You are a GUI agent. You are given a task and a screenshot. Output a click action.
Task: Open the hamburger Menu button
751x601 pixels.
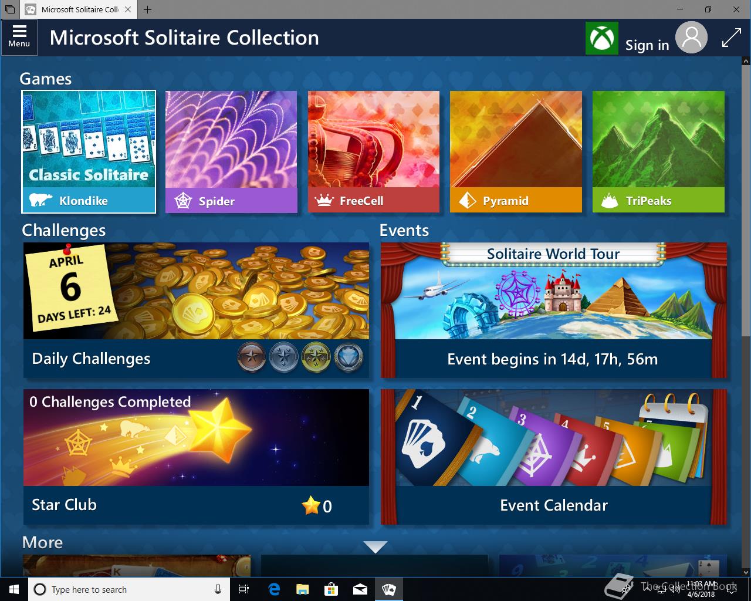click(x=19, y=37)
